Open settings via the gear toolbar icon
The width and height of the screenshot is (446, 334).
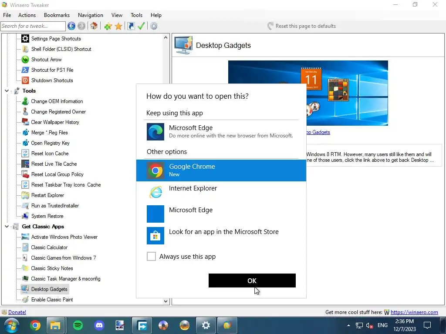[x=154, y=26]
